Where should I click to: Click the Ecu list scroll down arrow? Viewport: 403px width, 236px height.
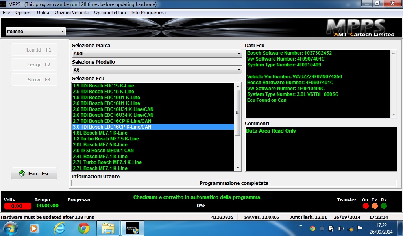tap(238, 168)
